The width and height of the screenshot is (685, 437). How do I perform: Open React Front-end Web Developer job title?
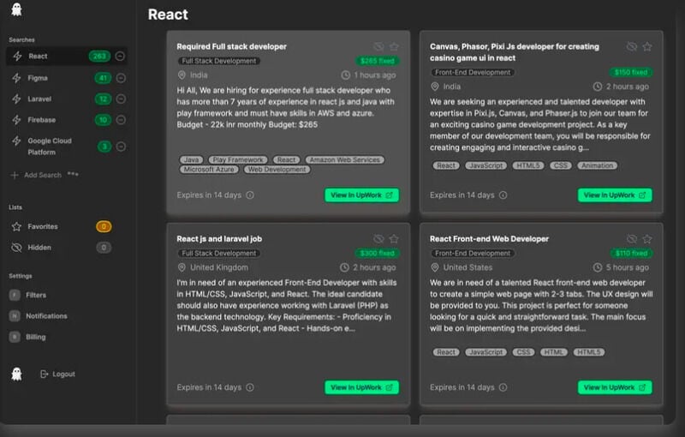(x=489, y=238)
